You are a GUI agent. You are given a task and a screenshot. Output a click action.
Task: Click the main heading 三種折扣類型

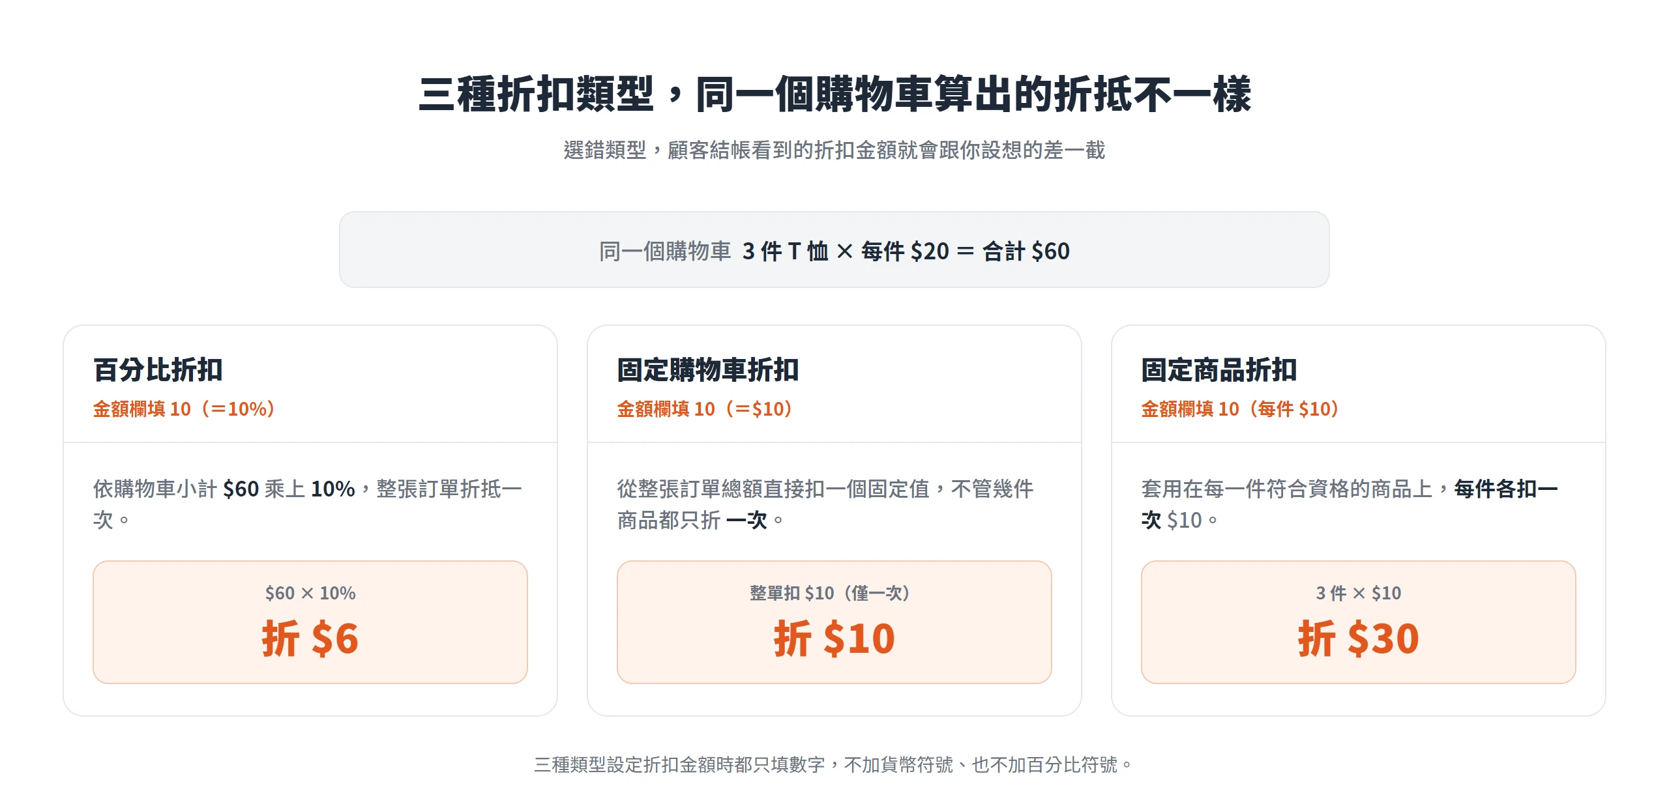(834, 94)
